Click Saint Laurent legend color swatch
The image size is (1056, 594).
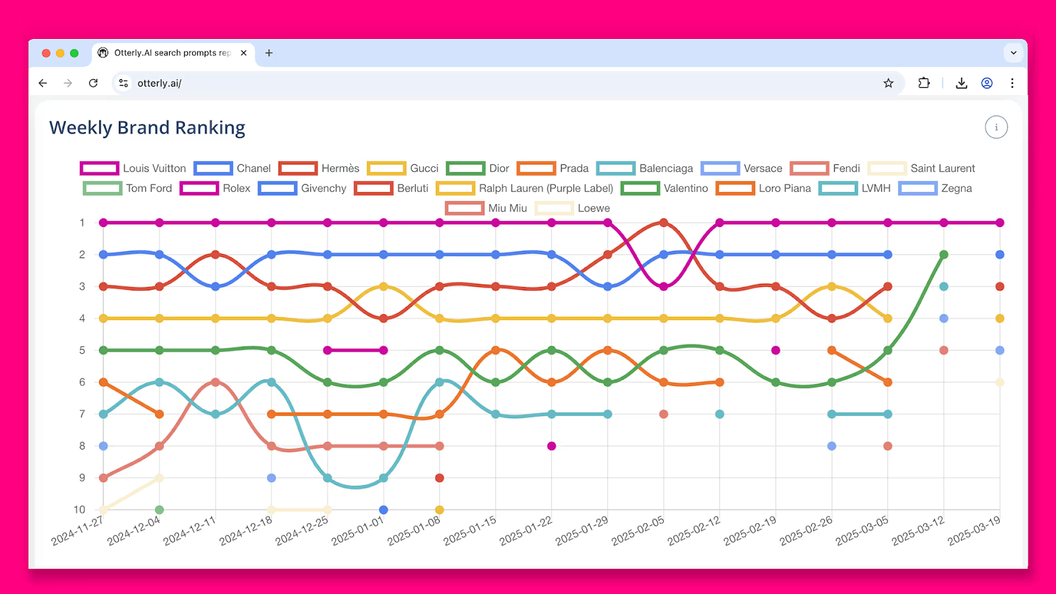click(x=886, y=168)
